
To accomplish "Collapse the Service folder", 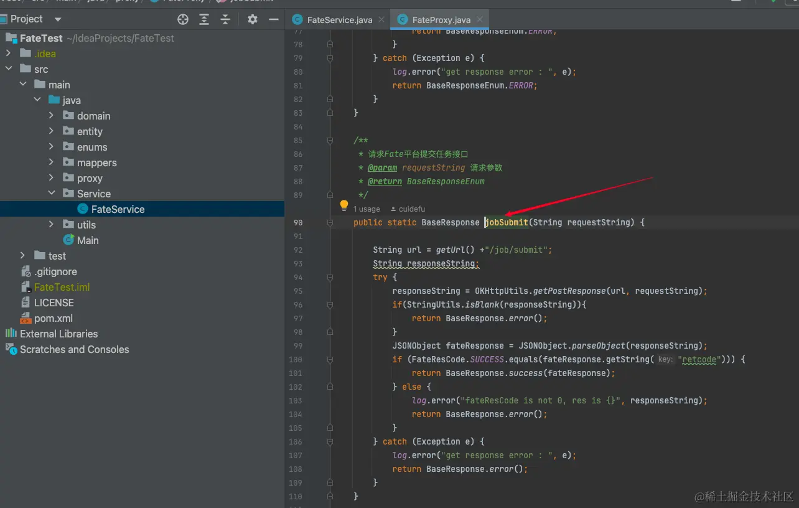I will (x=52, y=194).
